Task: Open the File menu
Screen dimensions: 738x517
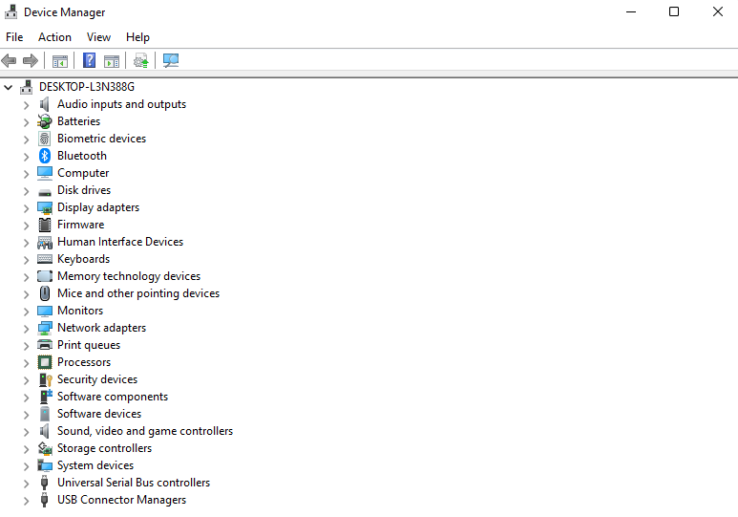Action: pyautogui.click(x=14, y=37)
